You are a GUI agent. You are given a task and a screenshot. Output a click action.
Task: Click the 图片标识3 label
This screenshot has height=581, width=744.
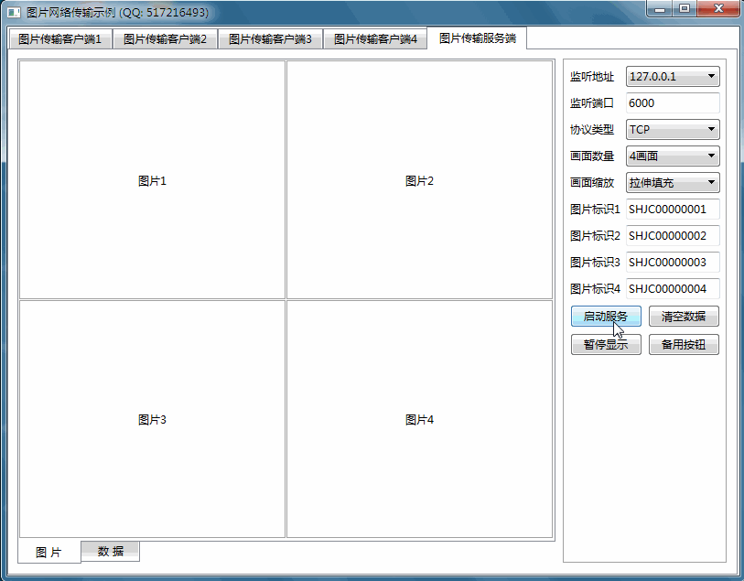pyautogui.click(x=595, y=263)
